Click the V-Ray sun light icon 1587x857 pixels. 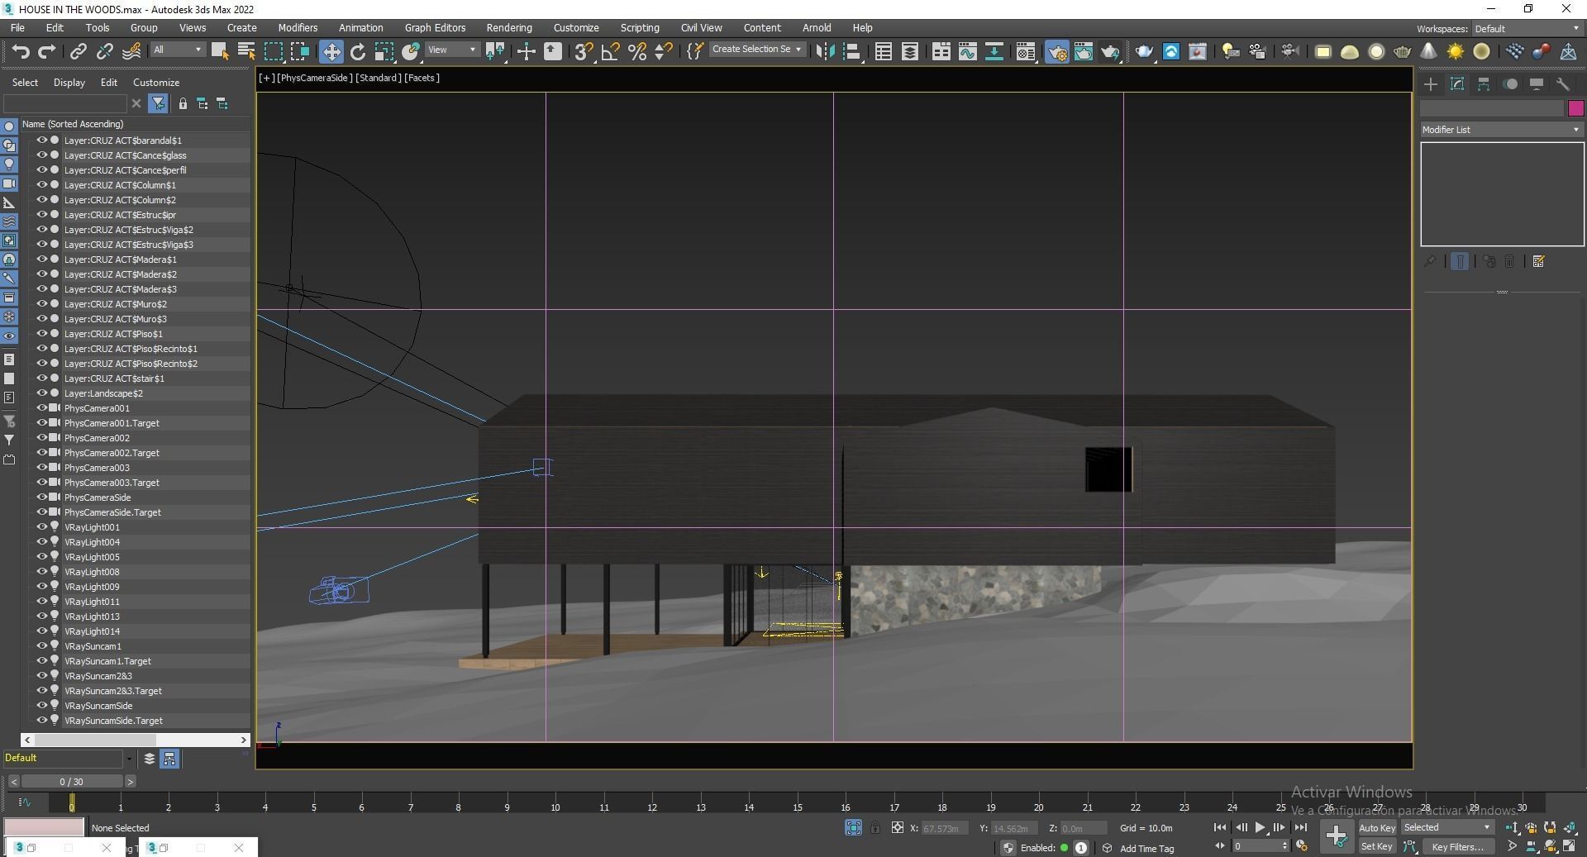pyautogui.click(x=1455, y=51)
